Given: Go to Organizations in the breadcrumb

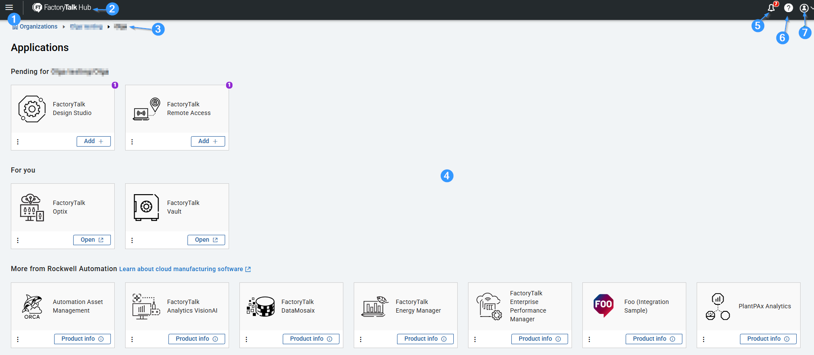Looking at the screenshot, I should coord(38,27).
